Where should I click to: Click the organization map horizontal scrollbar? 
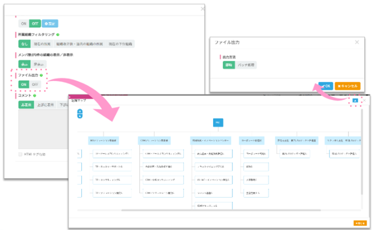coord(221,210)
